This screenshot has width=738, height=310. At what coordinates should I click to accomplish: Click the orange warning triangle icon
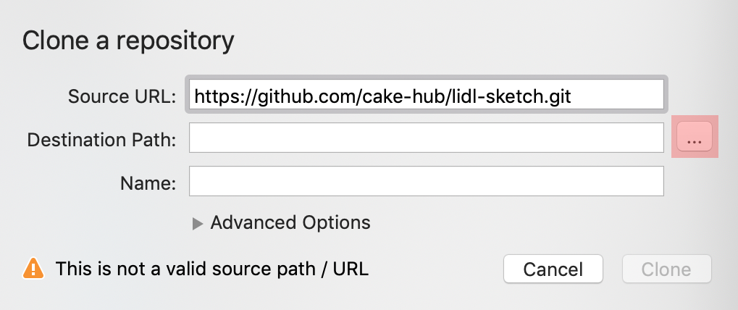click(33, 269)
